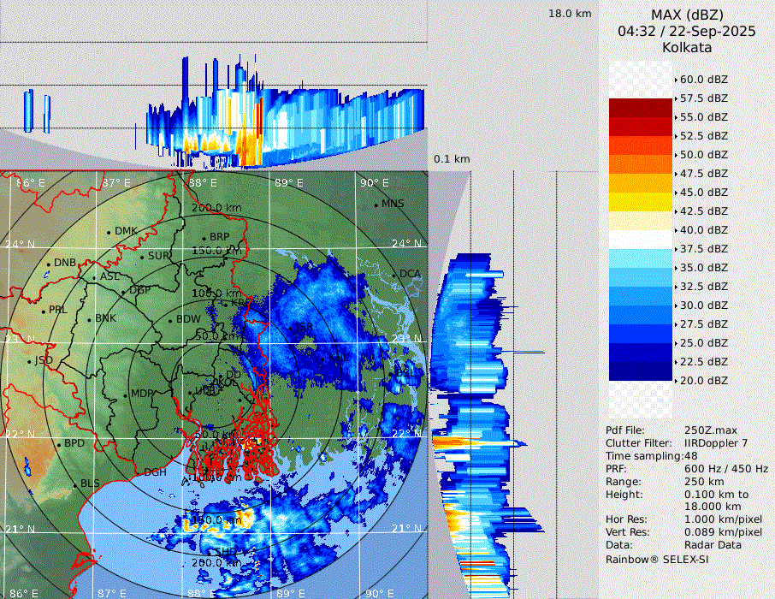
Task: Click the BPD station marker
Action: (58, 444)
